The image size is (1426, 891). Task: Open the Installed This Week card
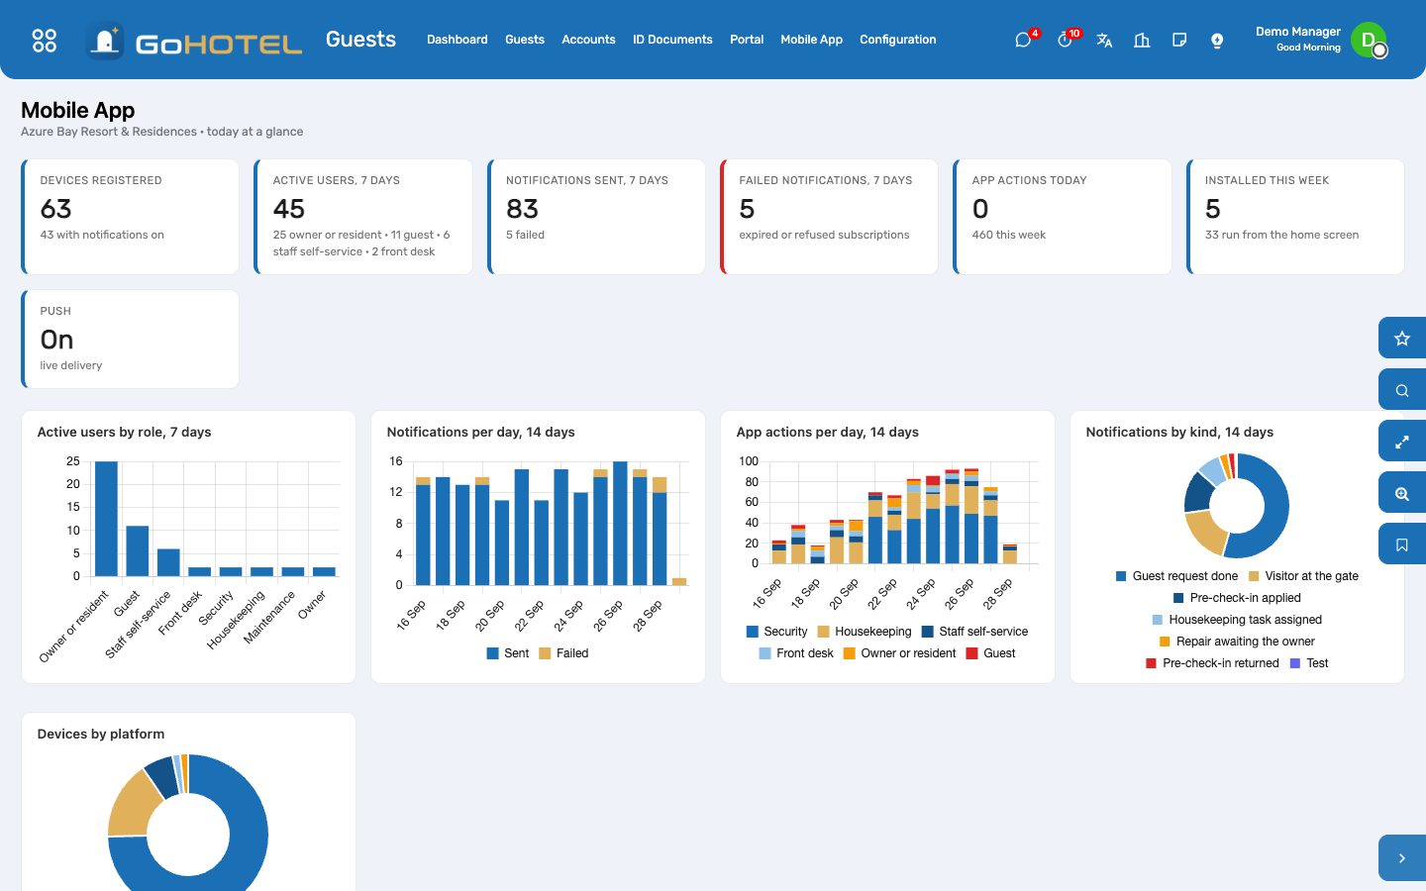[x=1295, y=217]
